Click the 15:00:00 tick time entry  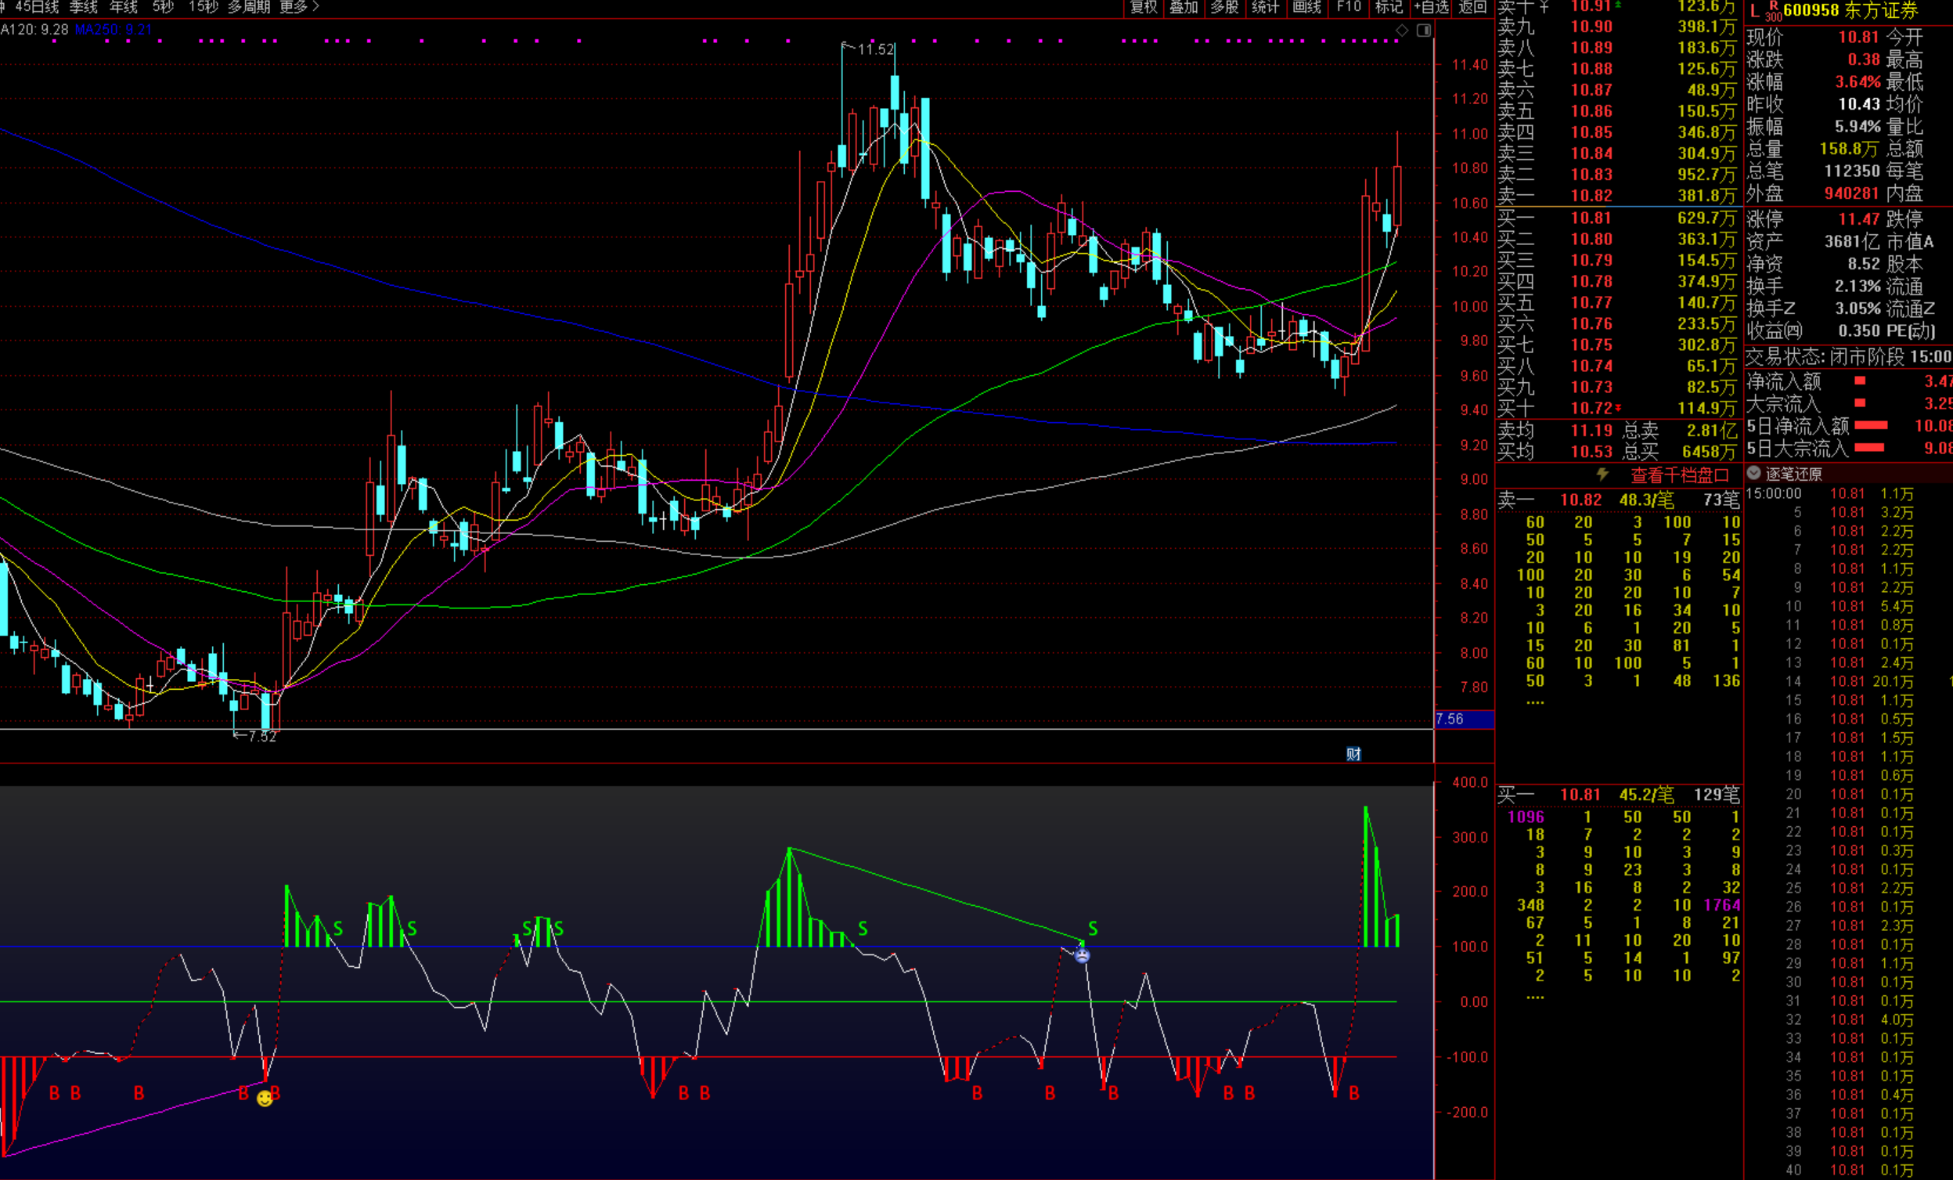[1774, 493]
